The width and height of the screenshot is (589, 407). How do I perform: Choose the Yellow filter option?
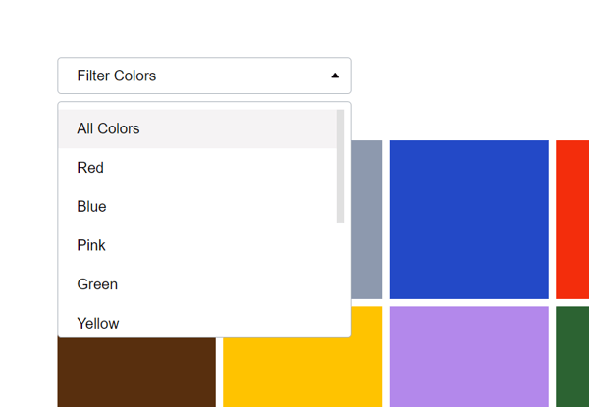(x=97, y=323)
